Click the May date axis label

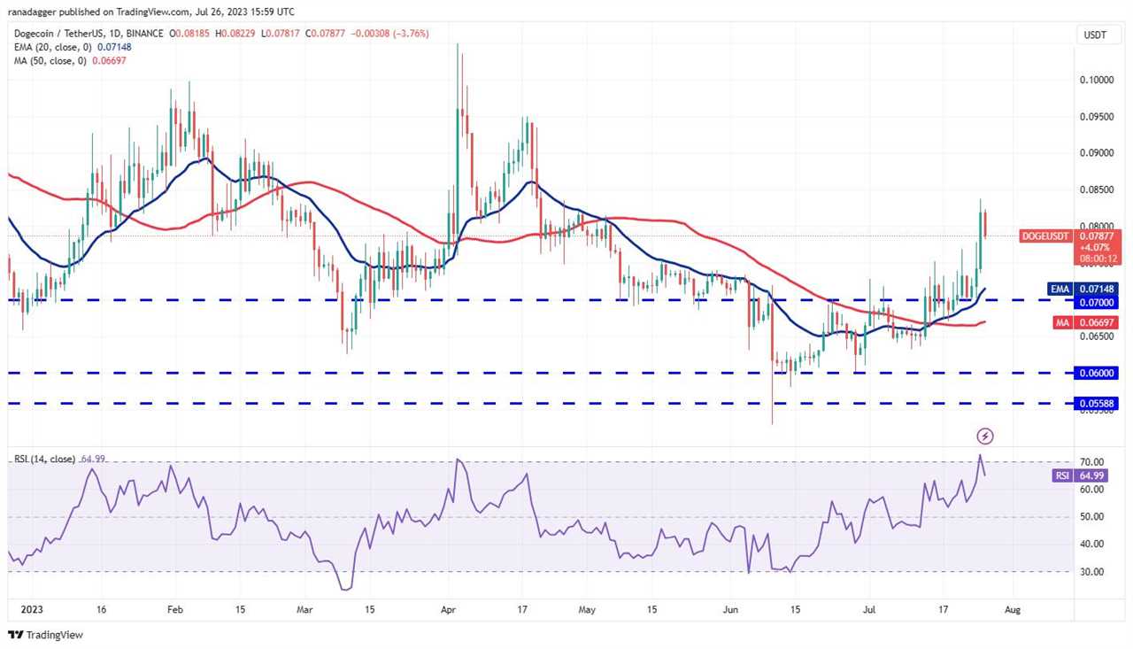589,610
